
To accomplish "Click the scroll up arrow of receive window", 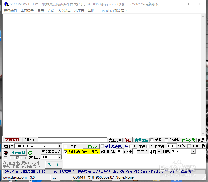I will [x=203, y=17].
